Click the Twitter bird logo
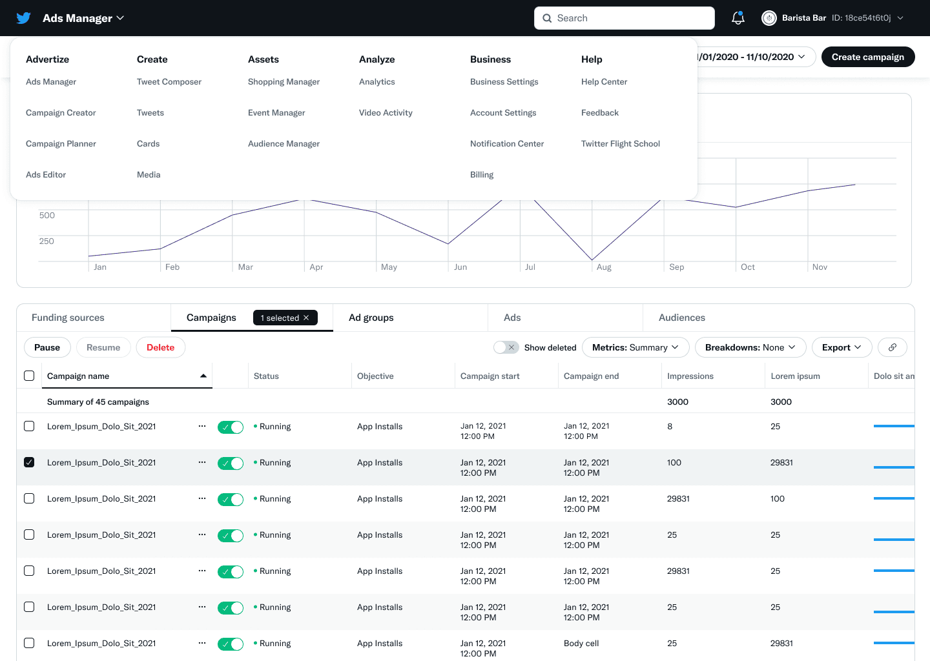 coord(24,17)
